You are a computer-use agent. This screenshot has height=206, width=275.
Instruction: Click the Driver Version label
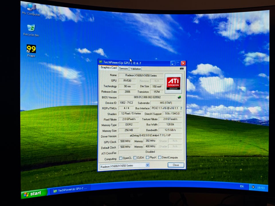point(109,136)
